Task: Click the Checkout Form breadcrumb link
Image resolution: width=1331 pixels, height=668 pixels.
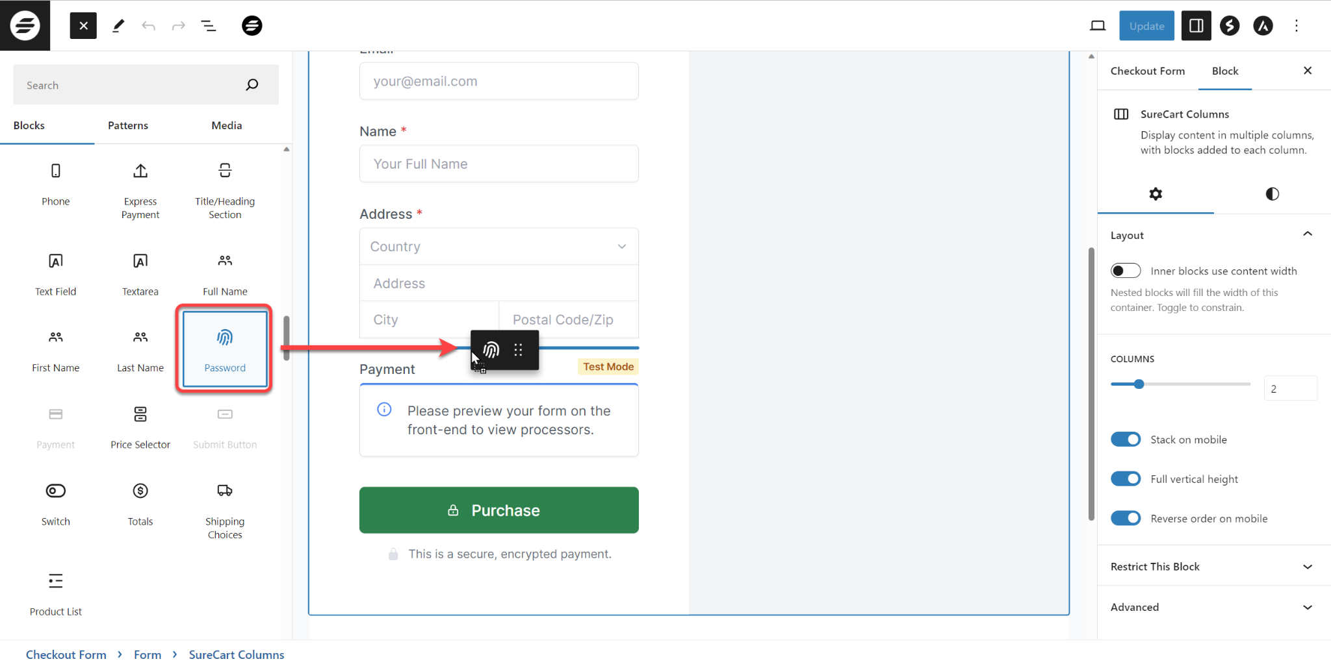Action: pos(66,654)
